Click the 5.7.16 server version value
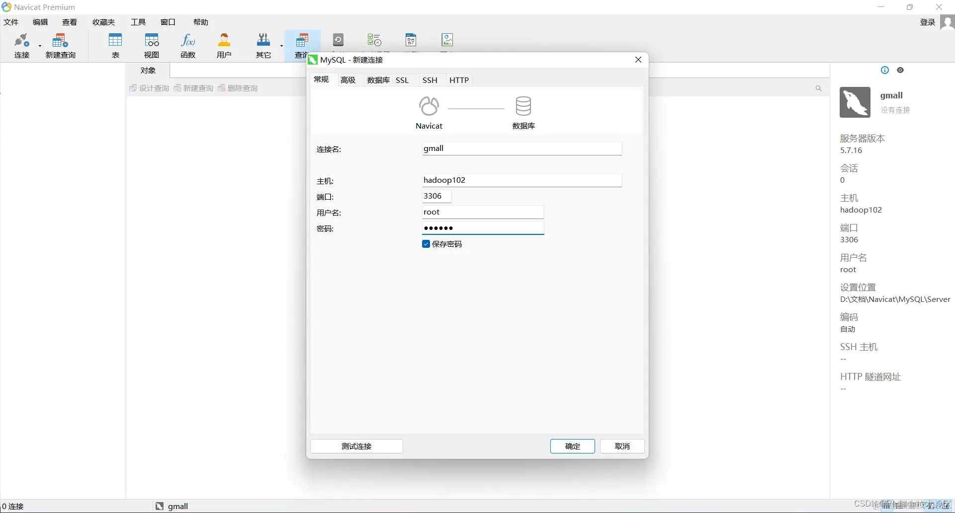 (851, 150)
